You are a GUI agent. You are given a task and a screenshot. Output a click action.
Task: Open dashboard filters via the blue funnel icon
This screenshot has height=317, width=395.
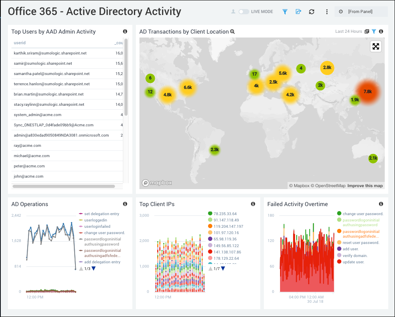click(285, 11)
